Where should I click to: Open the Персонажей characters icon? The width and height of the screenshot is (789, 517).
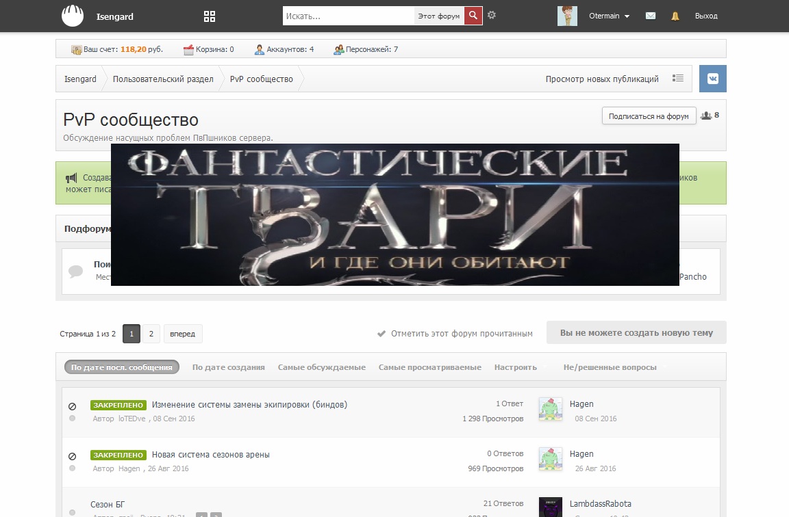point(339,50)
